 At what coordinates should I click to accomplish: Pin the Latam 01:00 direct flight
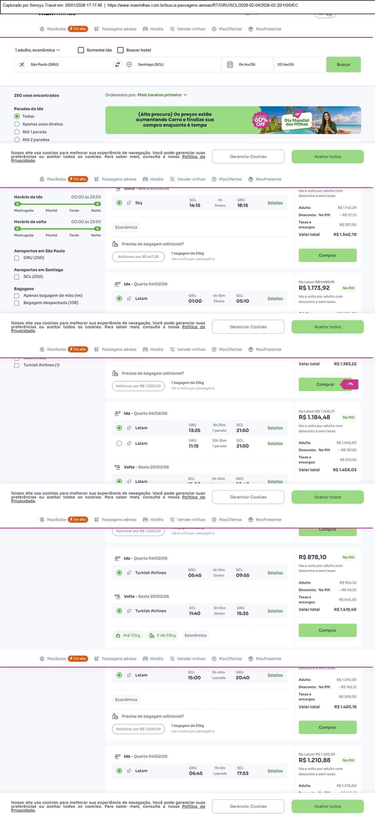(129, 298)
